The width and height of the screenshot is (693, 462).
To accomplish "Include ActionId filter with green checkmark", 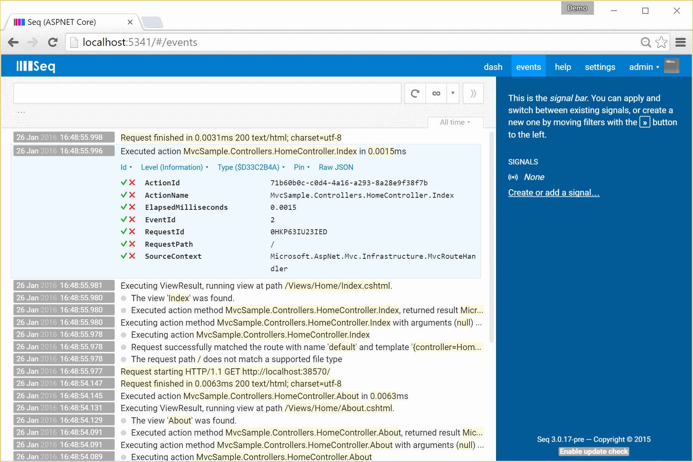I will [x=124, y=182].
